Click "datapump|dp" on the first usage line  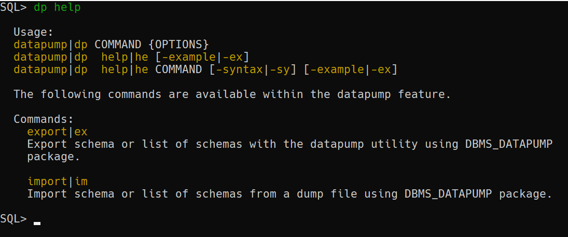(x=50, y=44)
